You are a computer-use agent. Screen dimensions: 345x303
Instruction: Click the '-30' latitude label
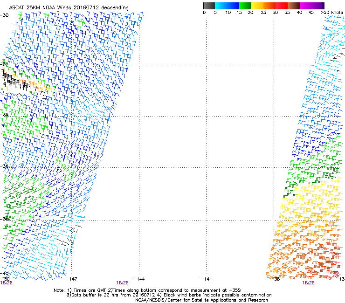4,15
